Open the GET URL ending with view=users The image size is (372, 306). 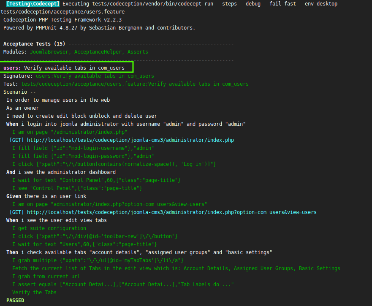[x=171, y=212]
